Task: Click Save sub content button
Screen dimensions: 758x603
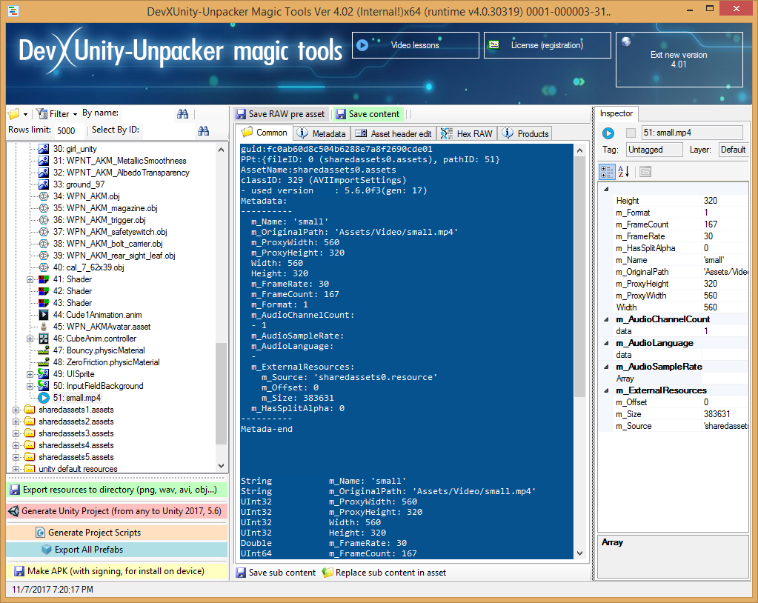Action: [x=276, y=573]
